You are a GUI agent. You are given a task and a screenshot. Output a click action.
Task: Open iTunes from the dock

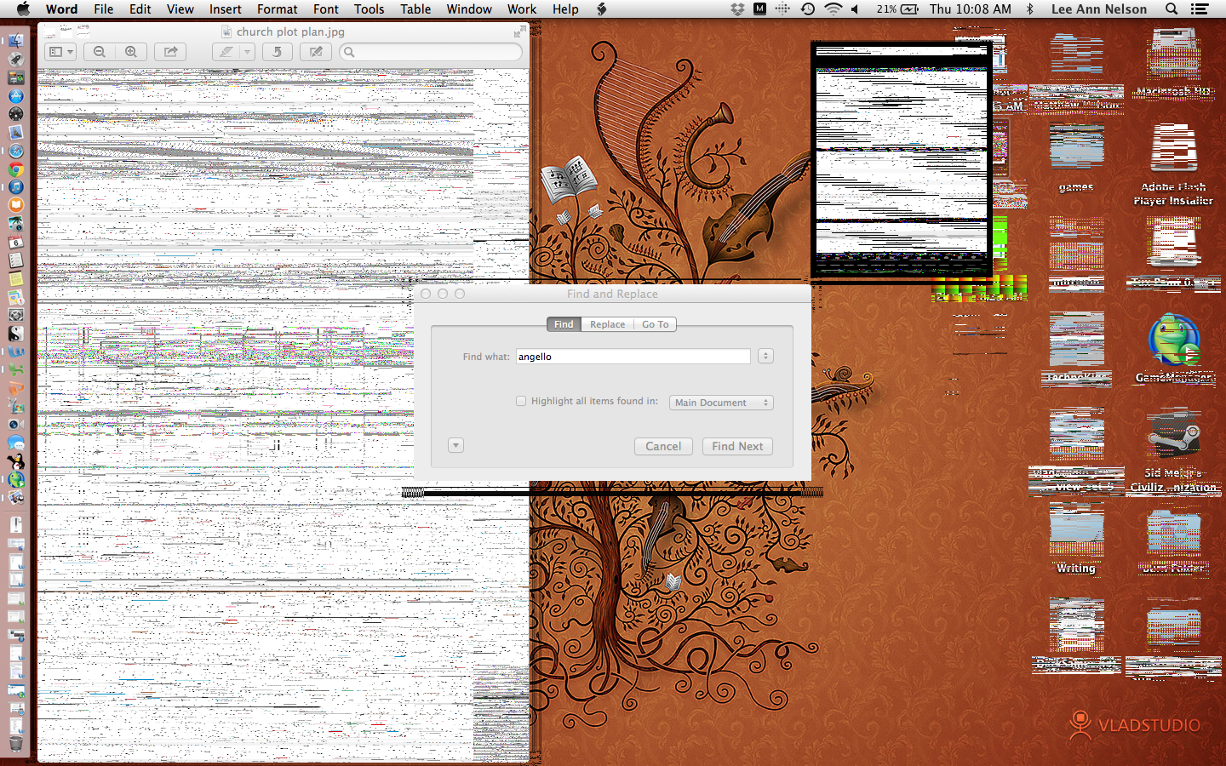15,186
